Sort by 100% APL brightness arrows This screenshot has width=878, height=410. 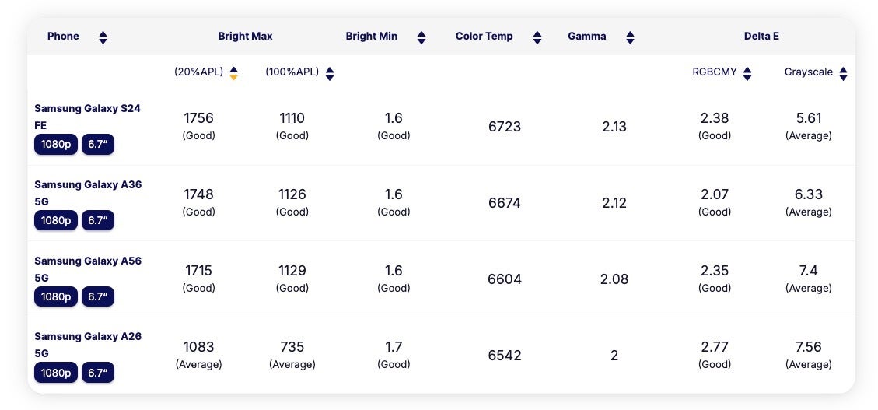click(x=330, y=73)
